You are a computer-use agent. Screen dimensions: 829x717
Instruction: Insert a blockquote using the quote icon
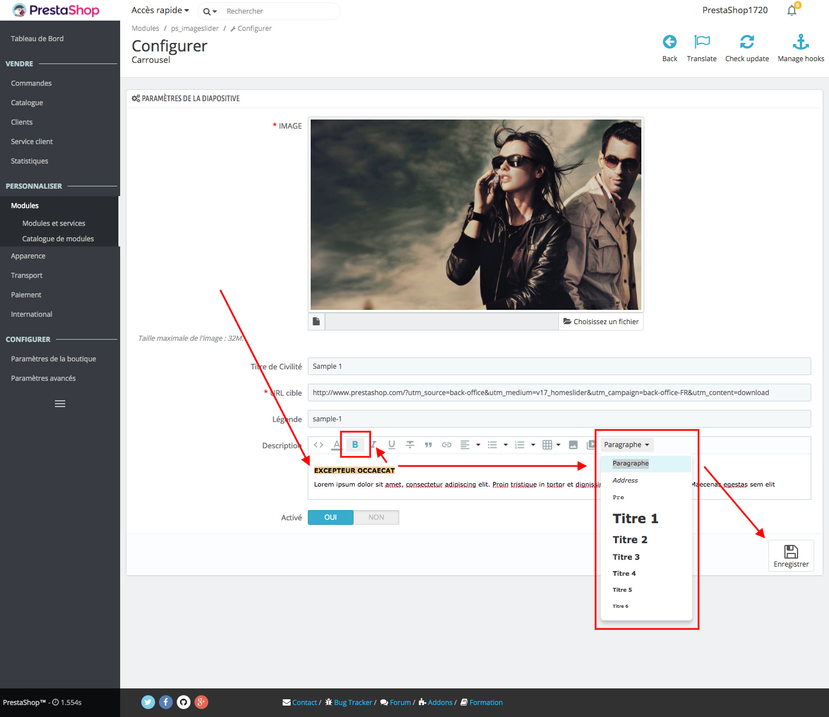(x=429, y=445)
